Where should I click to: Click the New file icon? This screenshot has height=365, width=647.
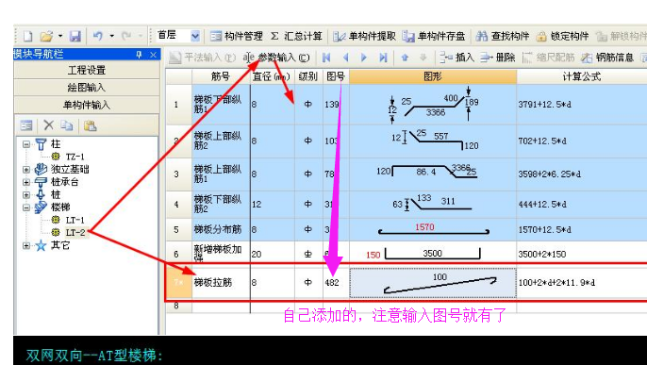pyautogui.click(x=27, y=36)
